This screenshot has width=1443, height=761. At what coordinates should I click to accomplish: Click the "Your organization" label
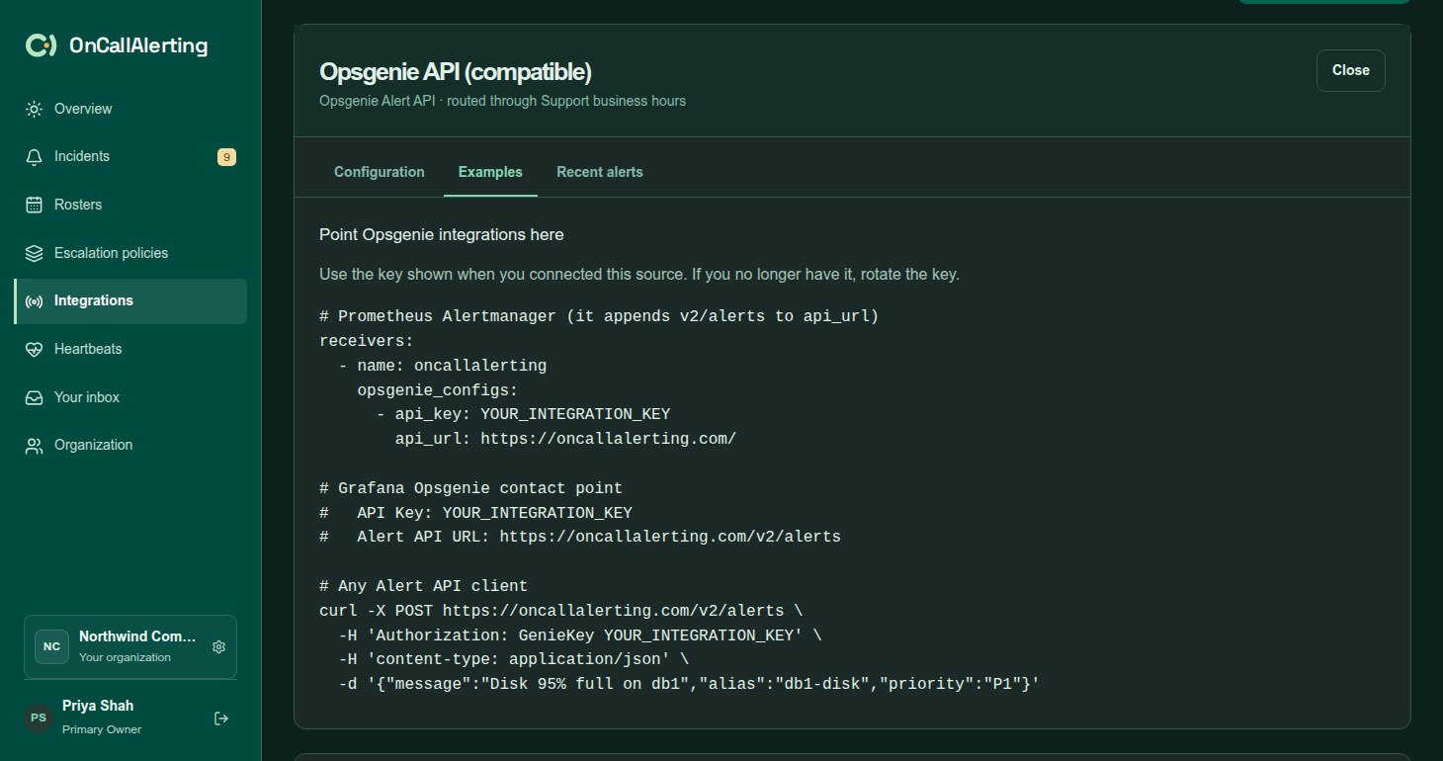(125, 657)
